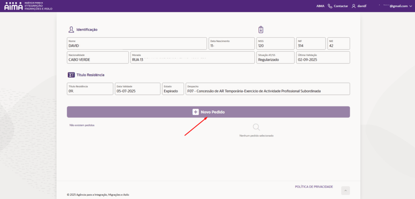Image resolution: width=415 pixels, height=199 pixels.
Task: Click the magnifying glass search icon
Action: click(256, 127)
